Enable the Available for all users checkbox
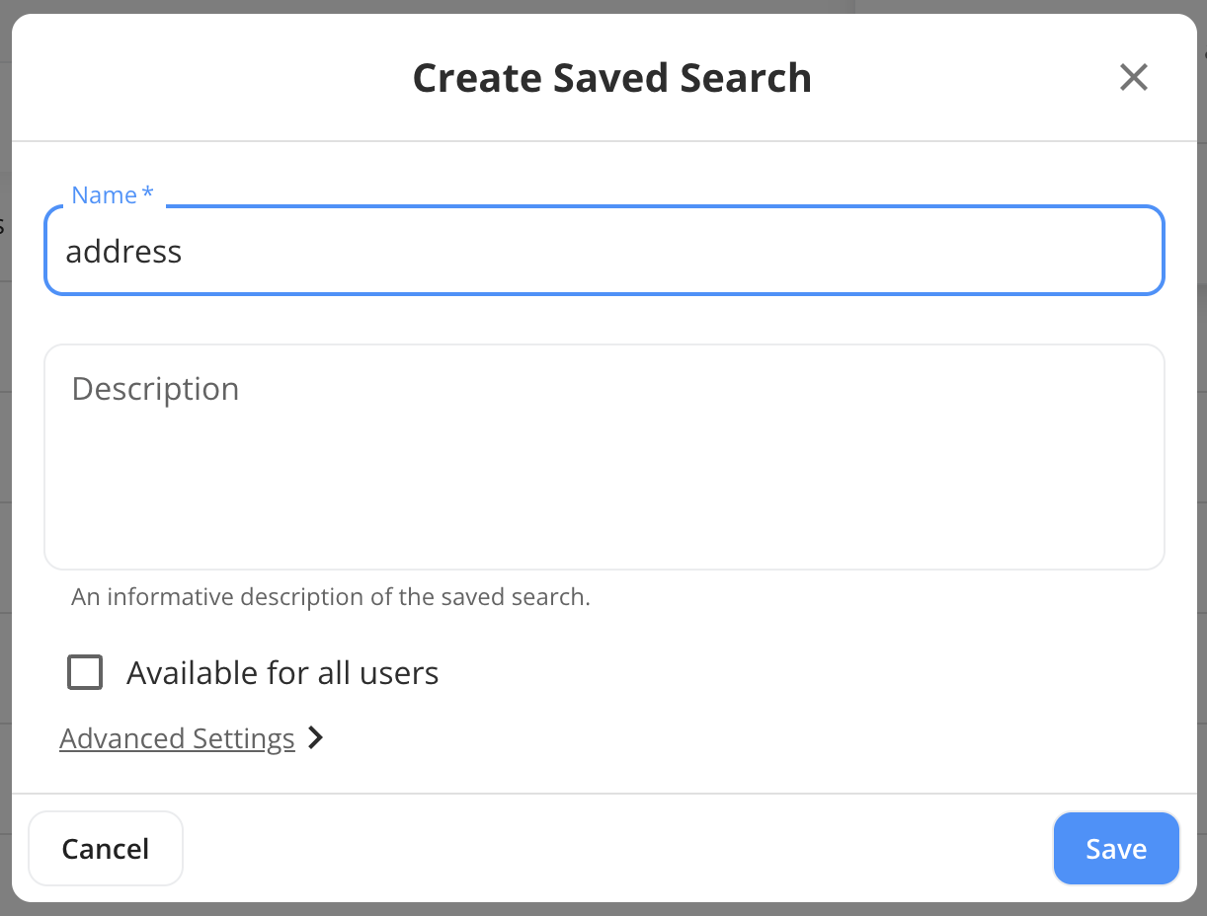This screenshot has width=1207, height=916. [x=85, y=673]
